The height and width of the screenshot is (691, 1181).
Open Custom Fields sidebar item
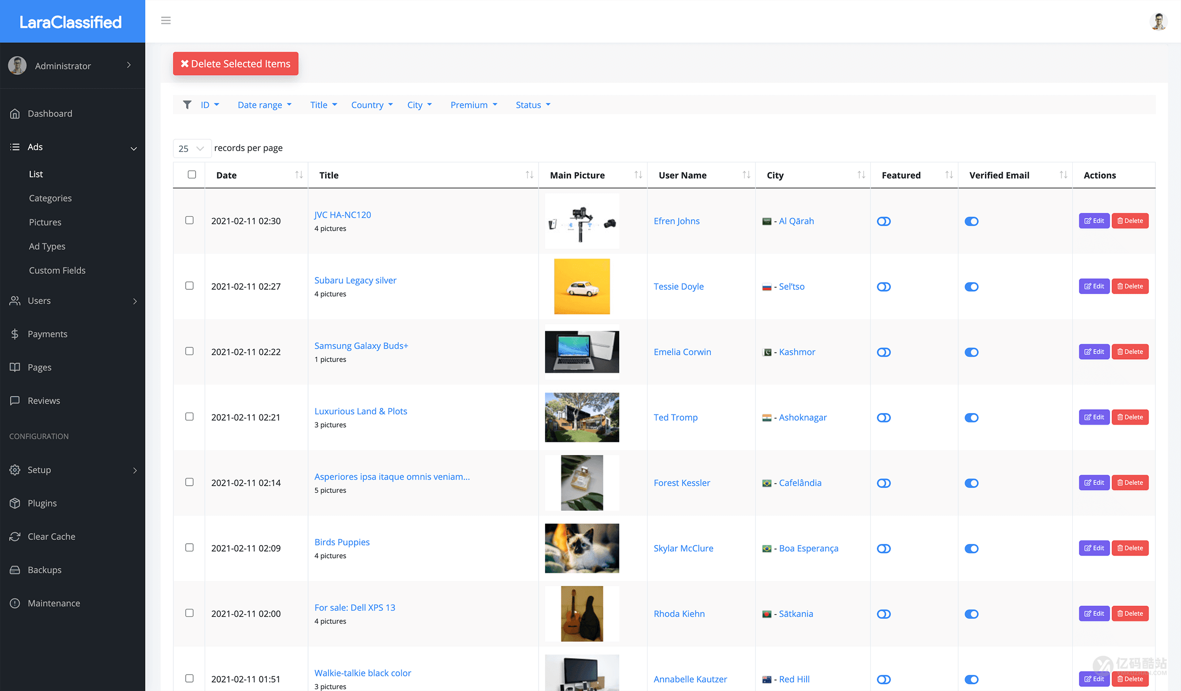click(x=57, y=270)
